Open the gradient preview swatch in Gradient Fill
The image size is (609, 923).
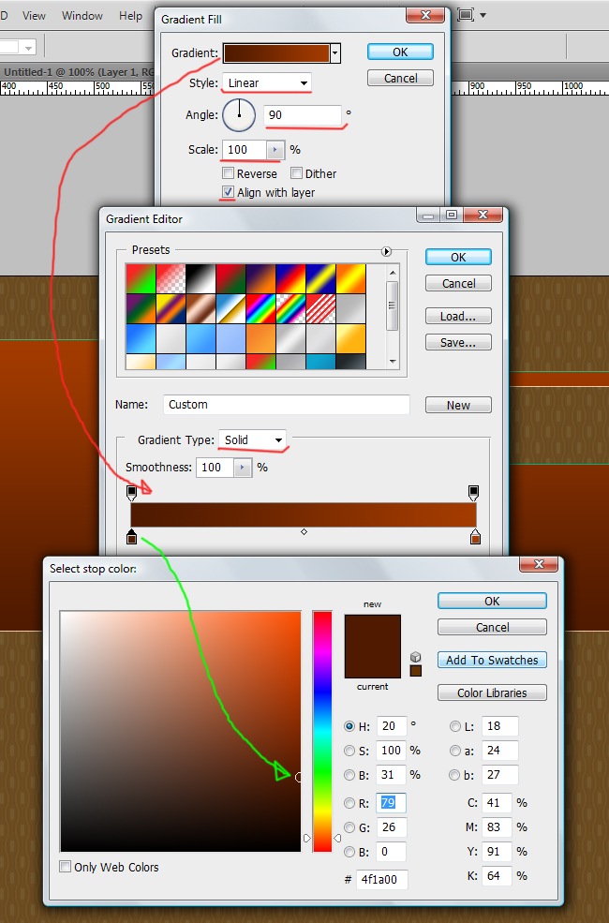[276, 53]
